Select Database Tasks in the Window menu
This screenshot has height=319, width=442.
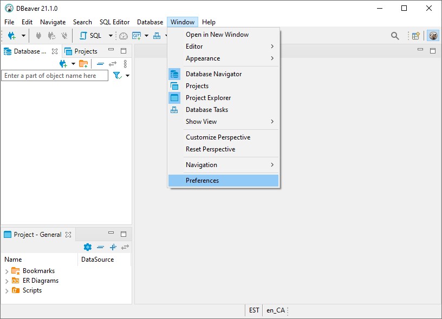click(x=223, y=110)
